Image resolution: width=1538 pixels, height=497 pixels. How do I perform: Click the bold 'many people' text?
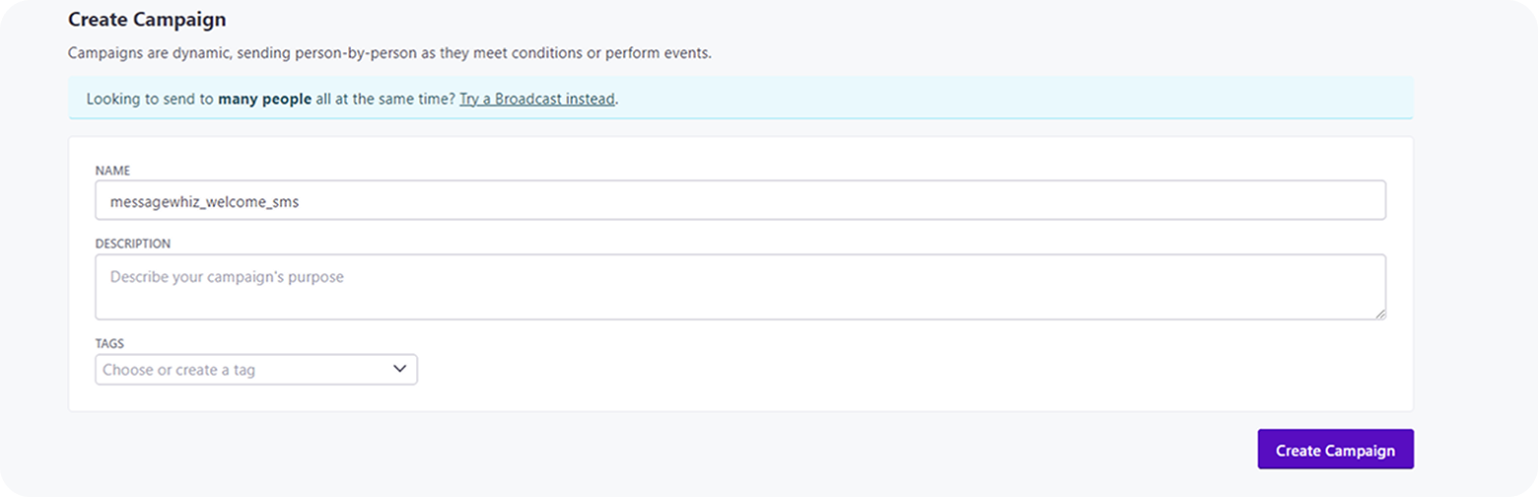tap(264, 99)
